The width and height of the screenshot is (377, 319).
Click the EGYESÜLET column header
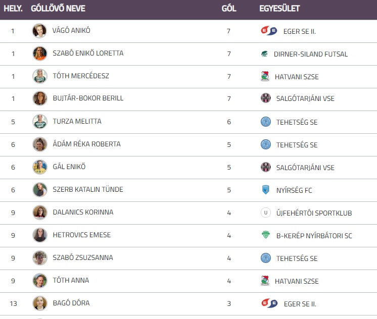point(279,9)
